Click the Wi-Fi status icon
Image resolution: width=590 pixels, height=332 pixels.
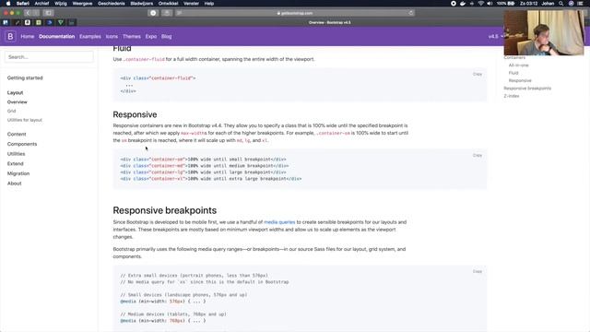pyautogui.click(x=481, y=4)
